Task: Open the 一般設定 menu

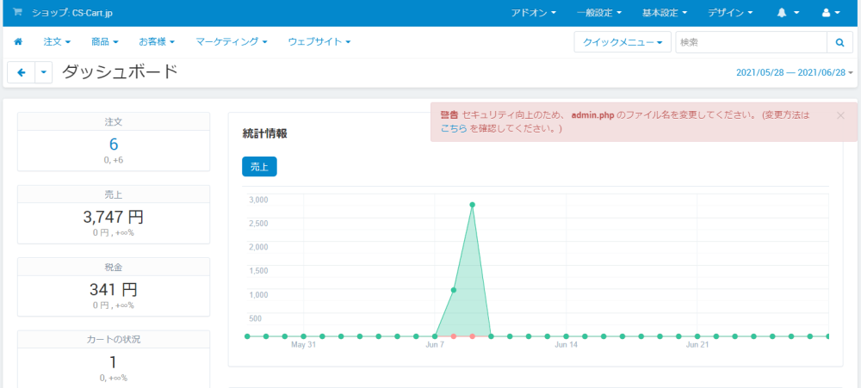Action: (x=599, y=13)
